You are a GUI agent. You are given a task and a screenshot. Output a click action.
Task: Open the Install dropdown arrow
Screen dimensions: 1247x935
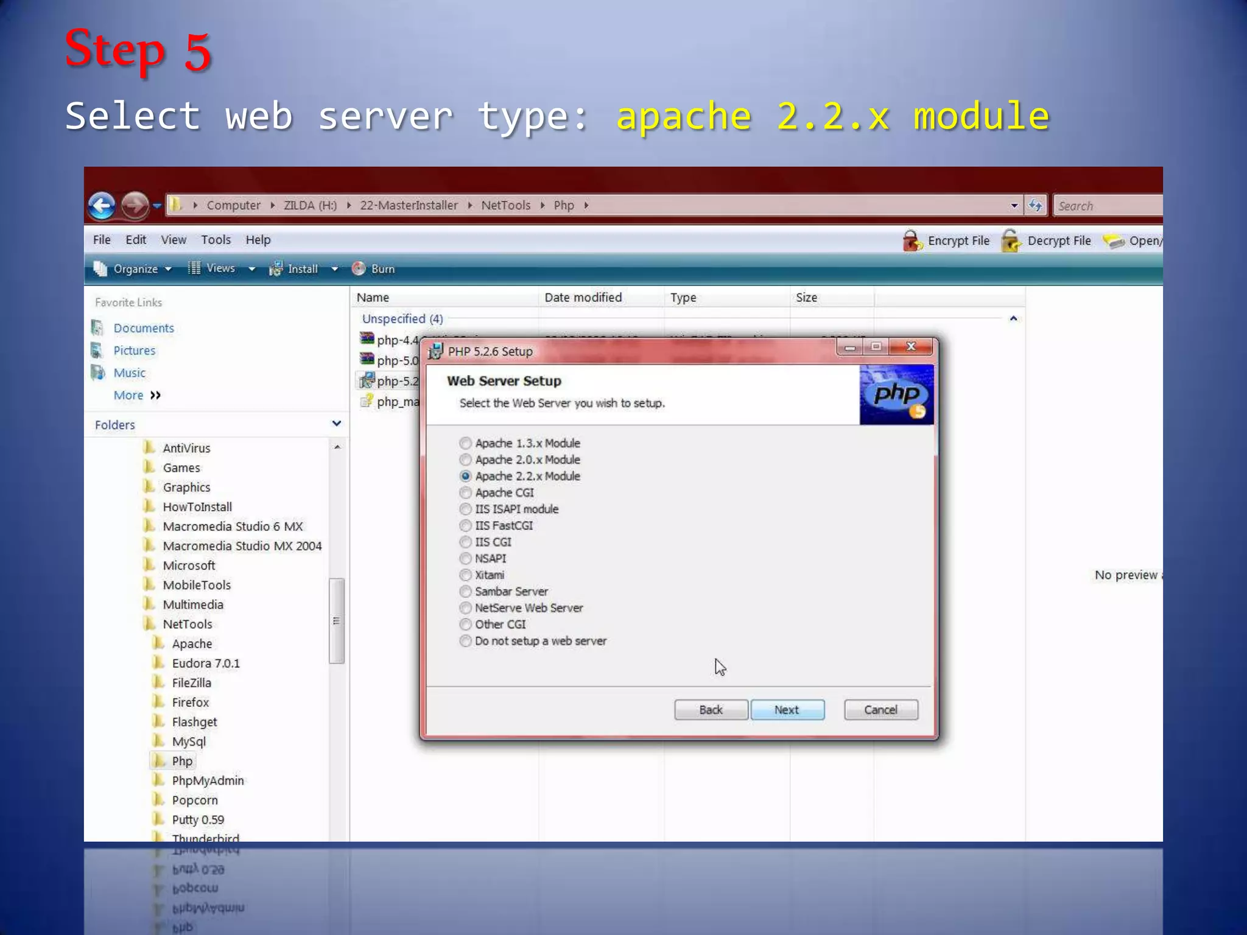pyautogui.click(x=334, y=269)
